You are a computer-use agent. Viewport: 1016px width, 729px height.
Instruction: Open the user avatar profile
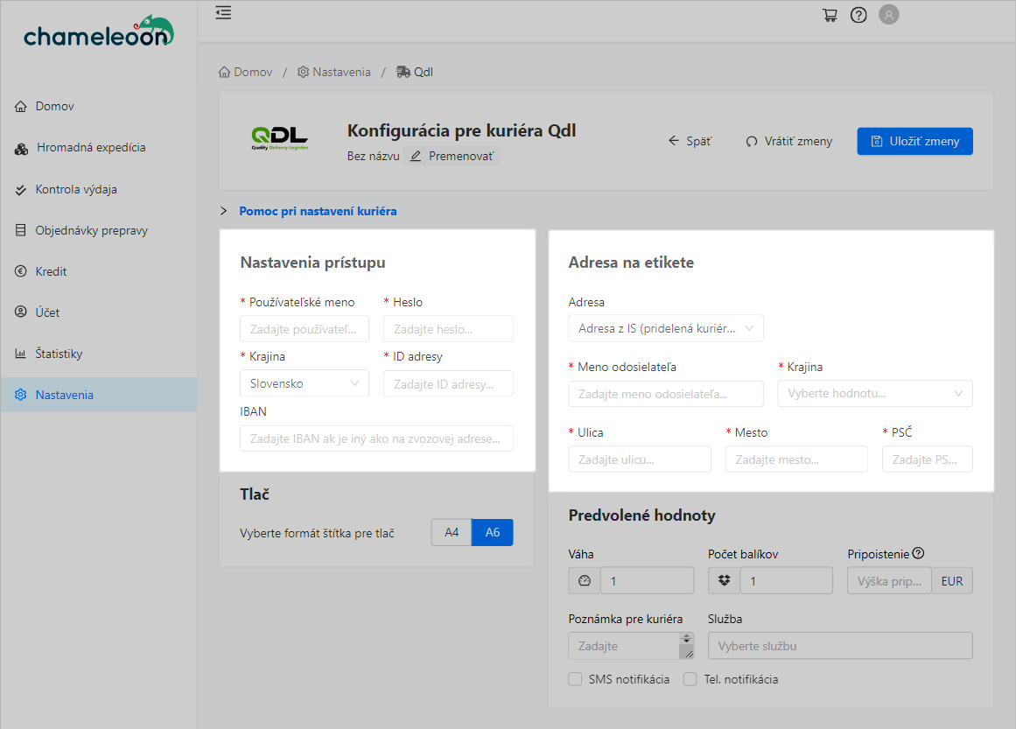888,15
